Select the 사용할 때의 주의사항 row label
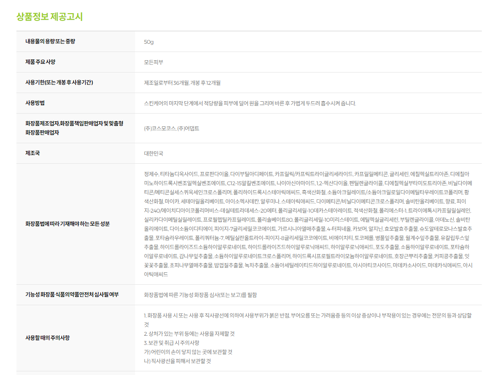Viewport: 490px width, 375px height. 51,338
